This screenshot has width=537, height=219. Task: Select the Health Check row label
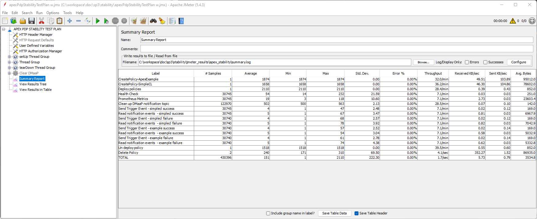[x=128, y=94]
